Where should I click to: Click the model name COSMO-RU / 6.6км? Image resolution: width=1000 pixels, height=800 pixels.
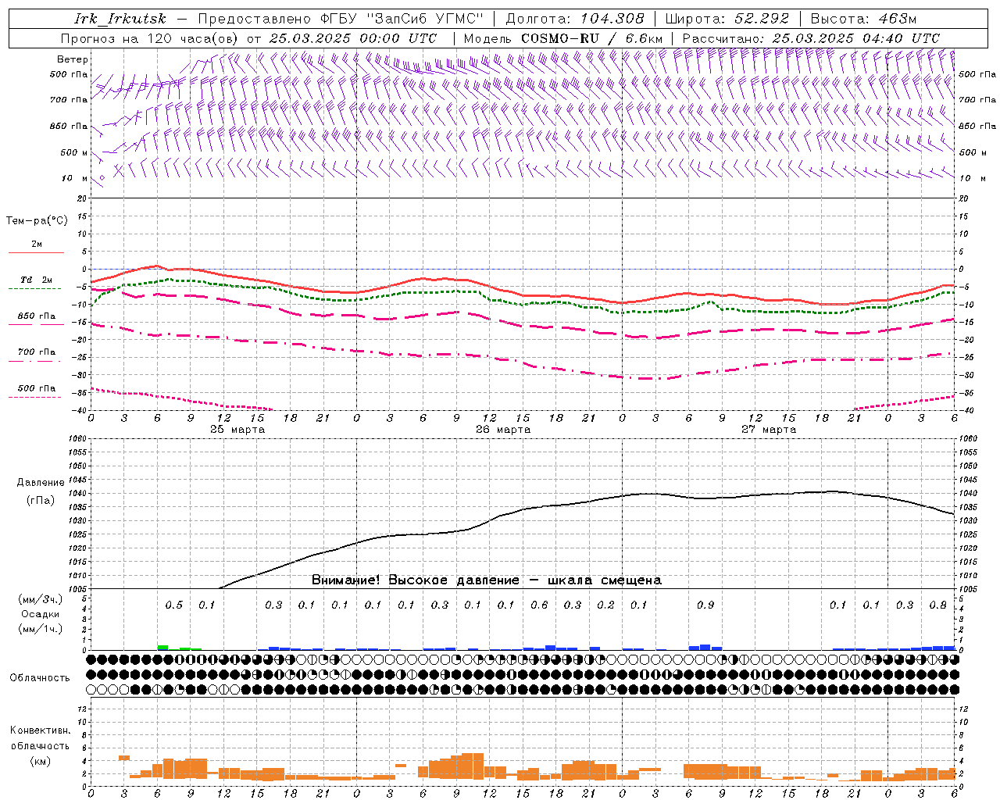tap(592, 38)
